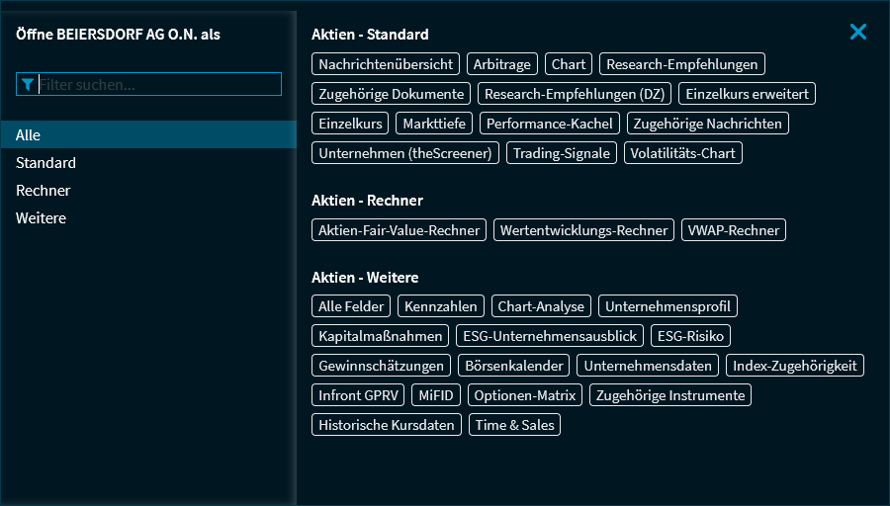Viewport: 890px width, 506px height.
Task: Select the Kennzahlen option
Action: pos(441,306)
